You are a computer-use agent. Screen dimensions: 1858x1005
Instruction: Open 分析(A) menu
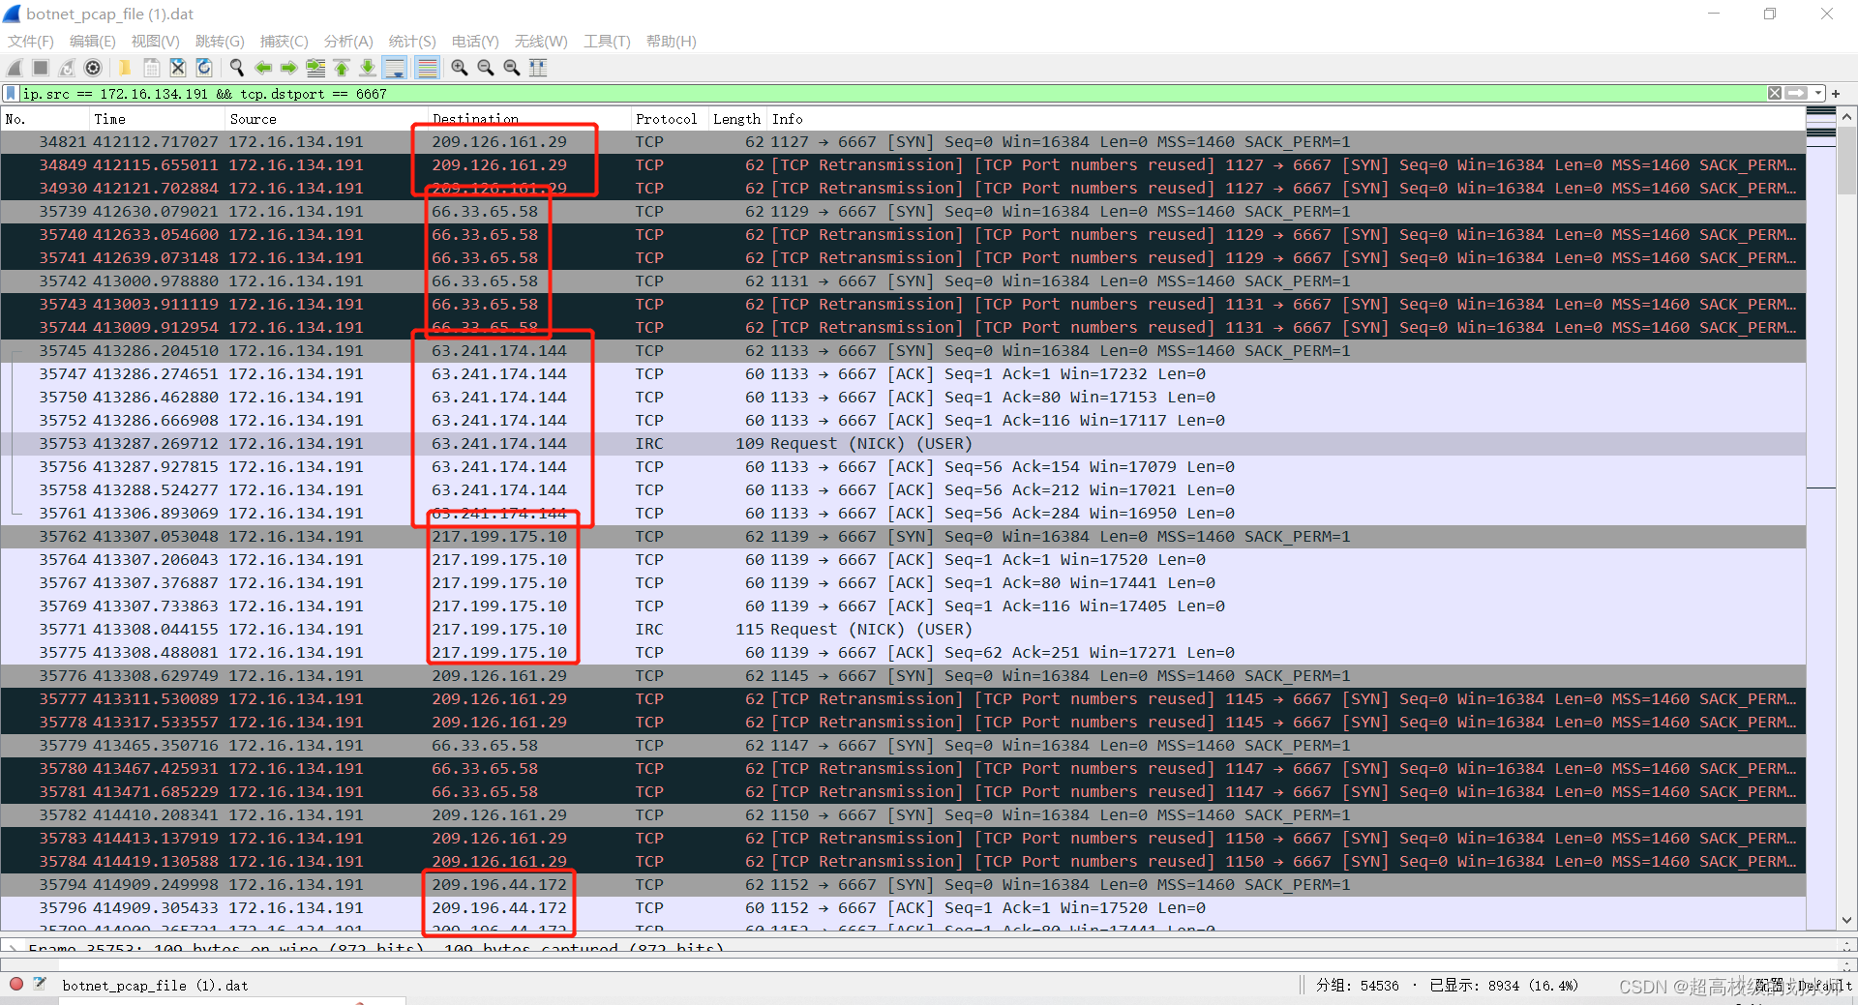tap(348, 42)
